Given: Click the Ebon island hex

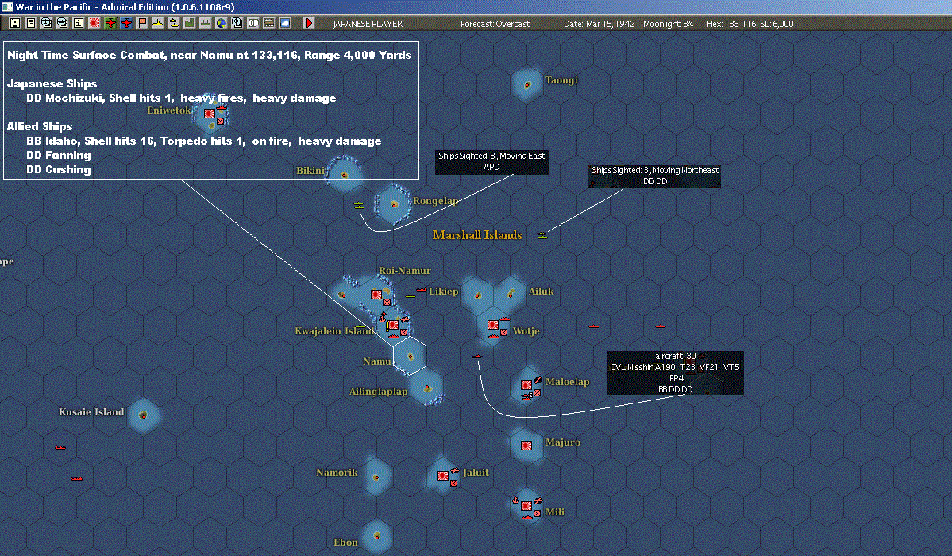Looking at the screenshot, I should (376, 536).
